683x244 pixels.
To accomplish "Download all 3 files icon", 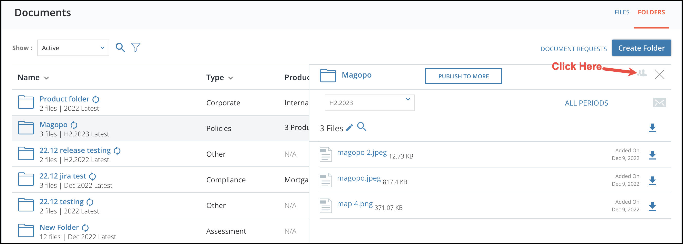I will pyautogui.click(x=652, y=128).
